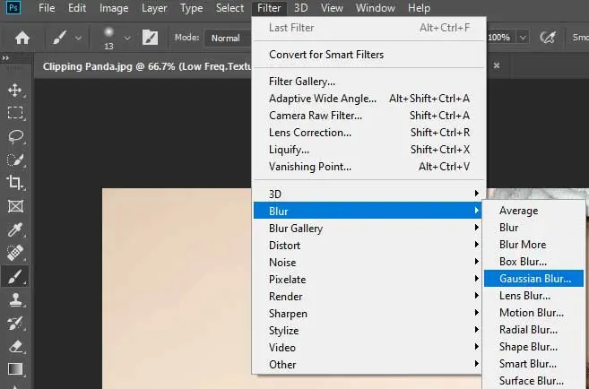
Task: Toggle airbrush-style build-up icon
Action: 548,37
